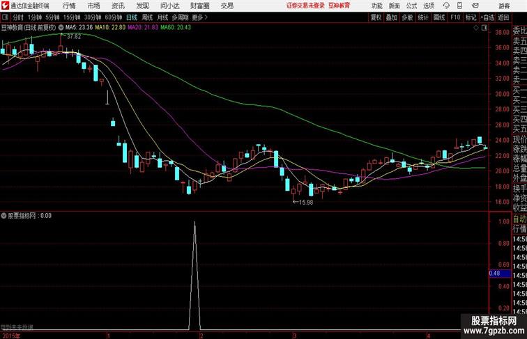Click the month 2 timeline marker
The height and width of the screenshot is (339, 527).
pyautogui.click(x=201, y=336)
